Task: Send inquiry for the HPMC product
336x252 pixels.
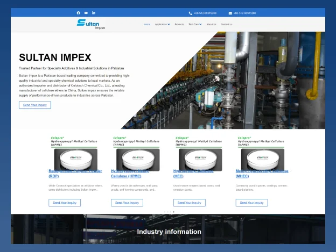Action: (x=127, y=203)
